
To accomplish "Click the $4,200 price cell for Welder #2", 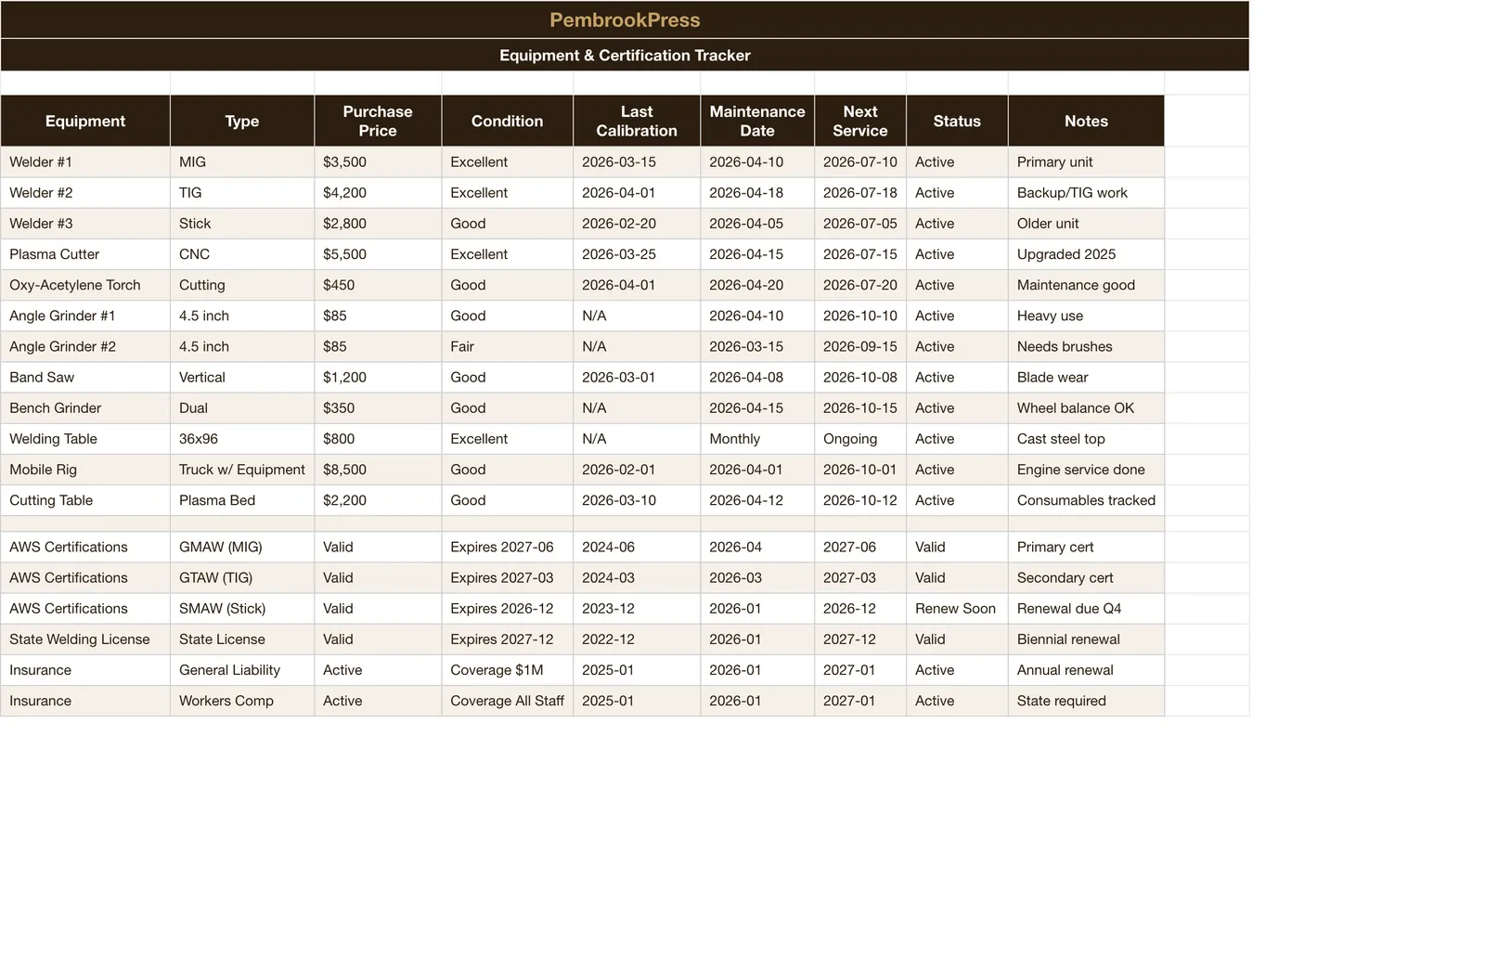I will click(x=378, y=192).
